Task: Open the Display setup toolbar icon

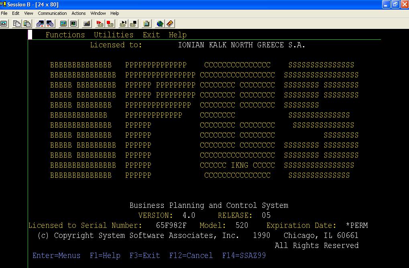Action: 63,24
